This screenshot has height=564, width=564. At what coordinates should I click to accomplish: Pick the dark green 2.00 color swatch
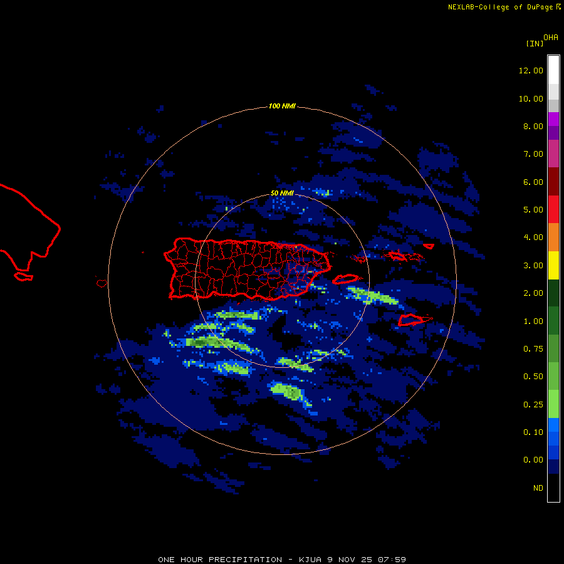pos(553,293)
